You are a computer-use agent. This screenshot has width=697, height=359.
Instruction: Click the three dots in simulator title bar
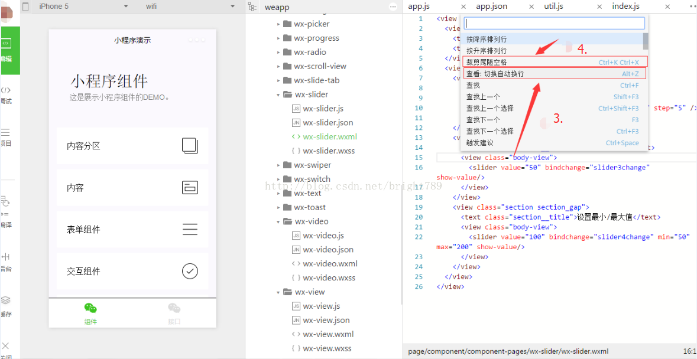coord(197,40)
